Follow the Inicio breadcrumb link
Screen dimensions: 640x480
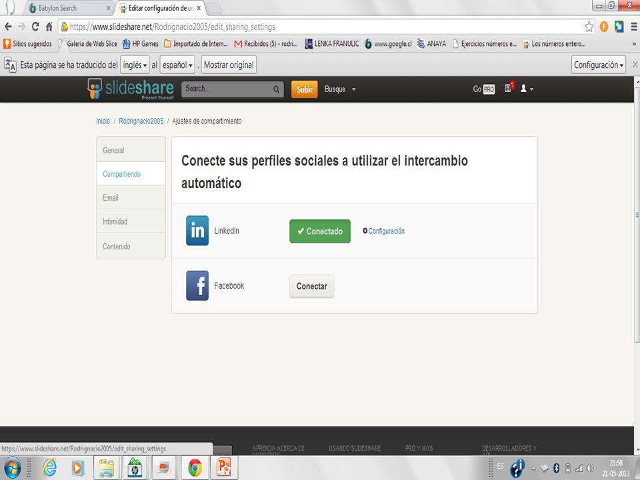point(103,121)
